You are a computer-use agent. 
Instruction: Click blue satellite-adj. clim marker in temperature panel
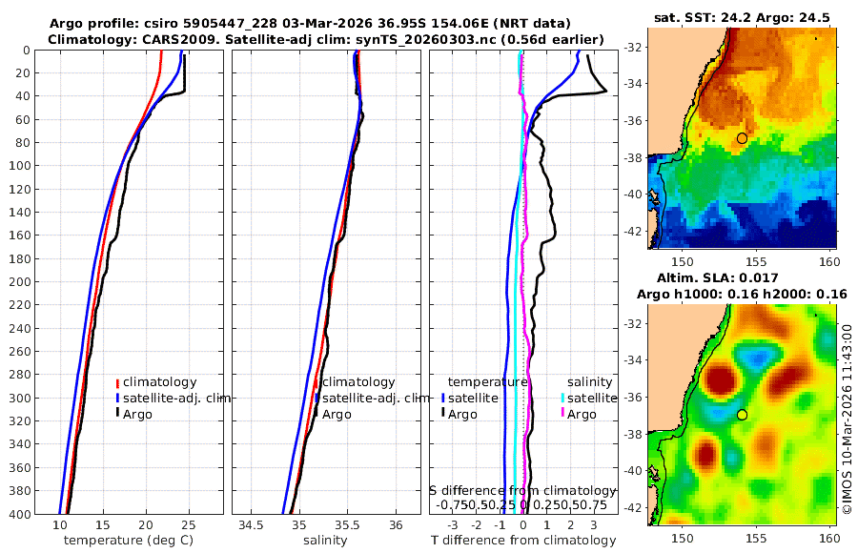coord(117,398)
